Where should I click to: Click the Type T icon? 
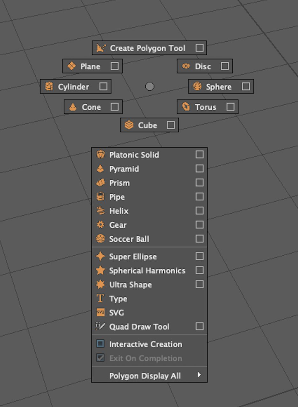(100, 298)
